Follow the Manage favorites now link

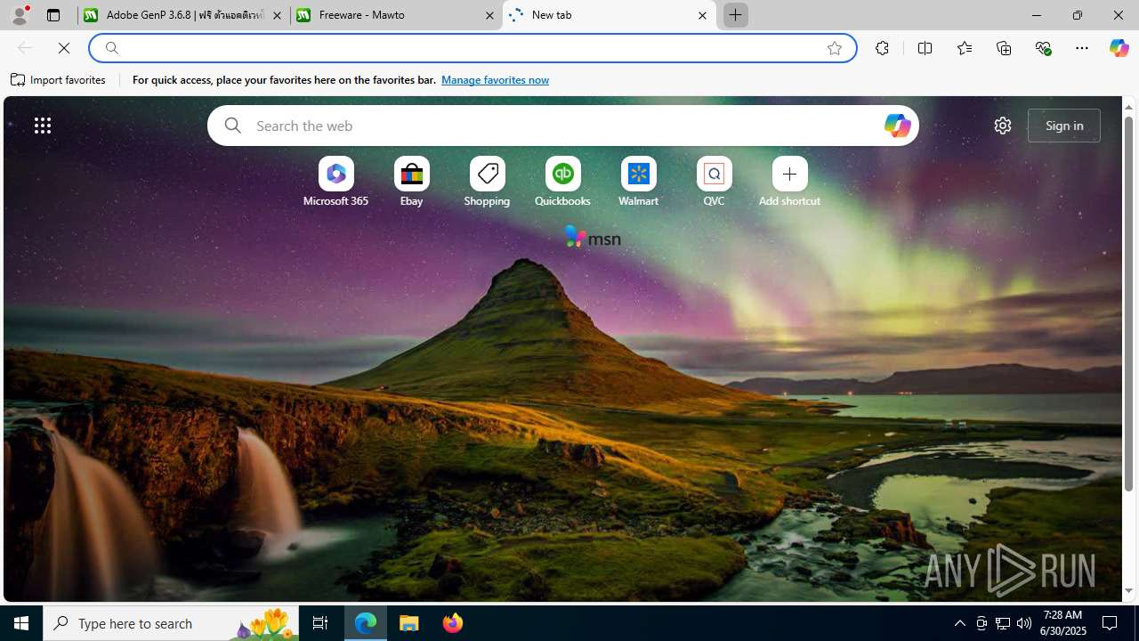click(495, 80)
